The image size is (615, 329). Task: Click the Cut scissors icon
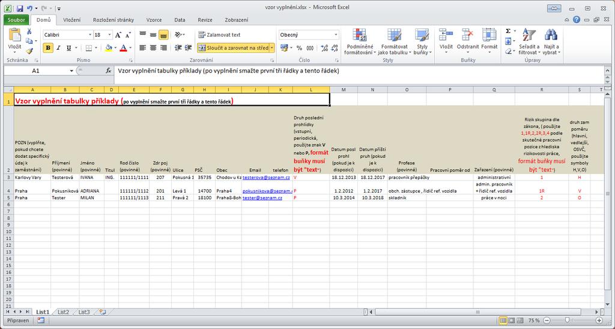click(x=29, y=31)
